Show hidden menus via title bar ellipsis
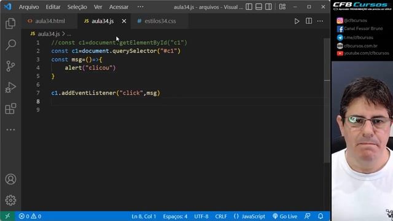 (141, 7)
